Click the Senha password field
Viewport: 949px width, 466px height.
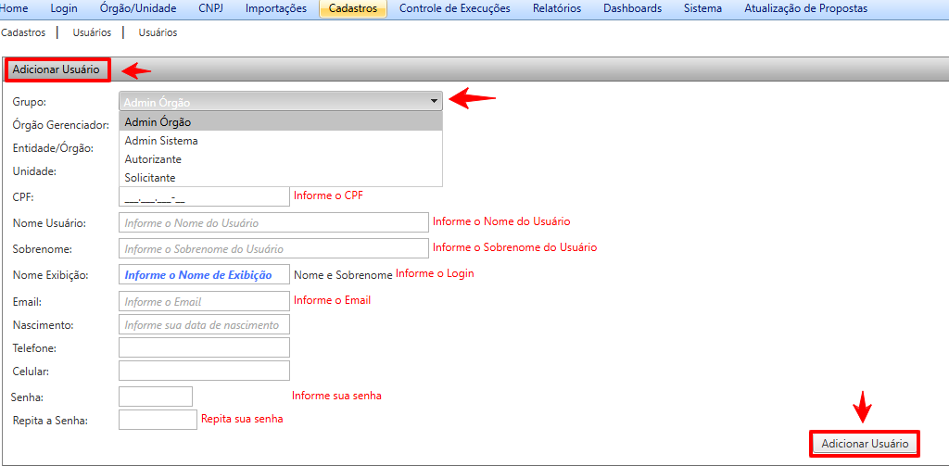pyautogui.click(x=156, y=397)
